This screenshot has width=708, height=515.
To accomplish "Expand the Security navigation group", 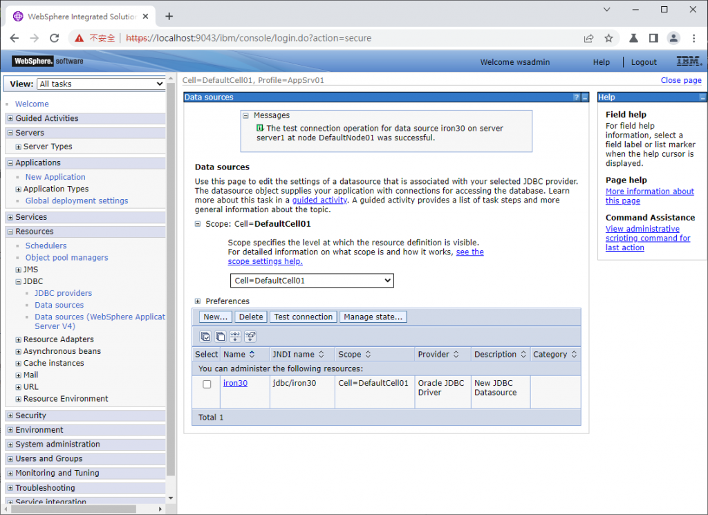I will [10, 415].
